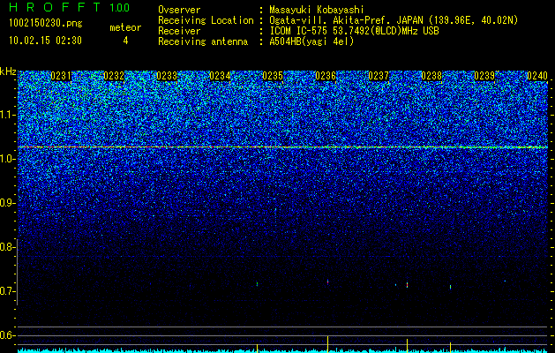Viewport: 555px width, 353px height.
Task: Click the bright meteor echo between 0237 and 0238
Action: (x=408, y=285)
